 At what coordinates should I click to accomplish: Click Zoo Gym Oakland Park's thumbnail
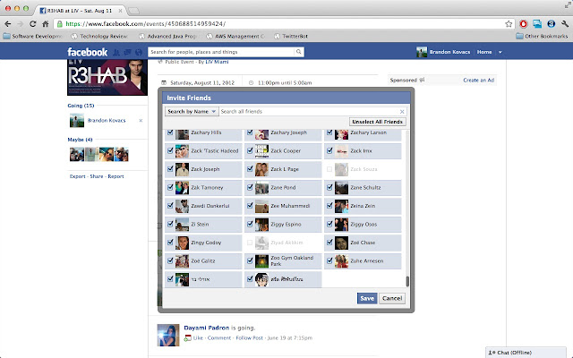[x=261, y=260]
